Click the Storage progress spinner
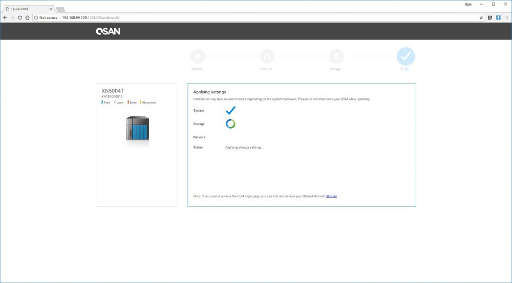 tap(230, 124)
